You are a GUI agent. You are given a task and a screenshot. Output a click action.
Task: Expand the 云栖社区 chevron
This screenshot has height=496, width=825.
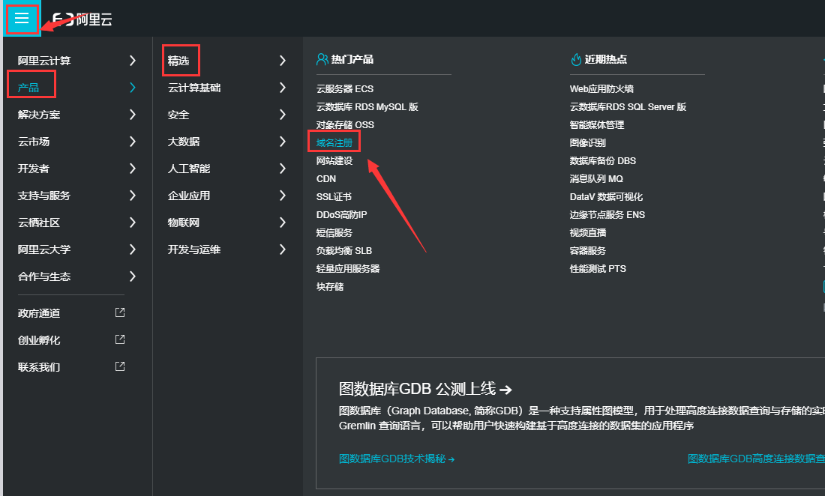(x=133, y=223)
